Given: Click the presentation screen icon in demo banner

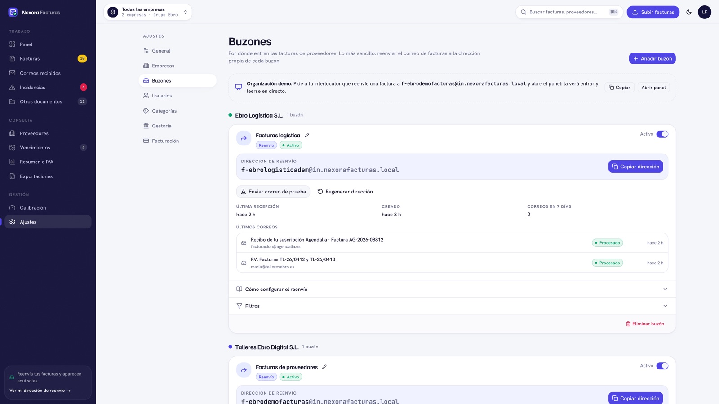Looking at the screenshot, I should coord(239,87).
